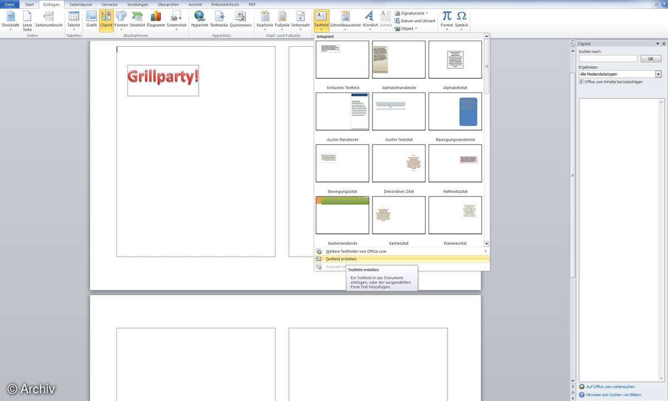Switch to the Entwicklertools tab

click(225, 4)
